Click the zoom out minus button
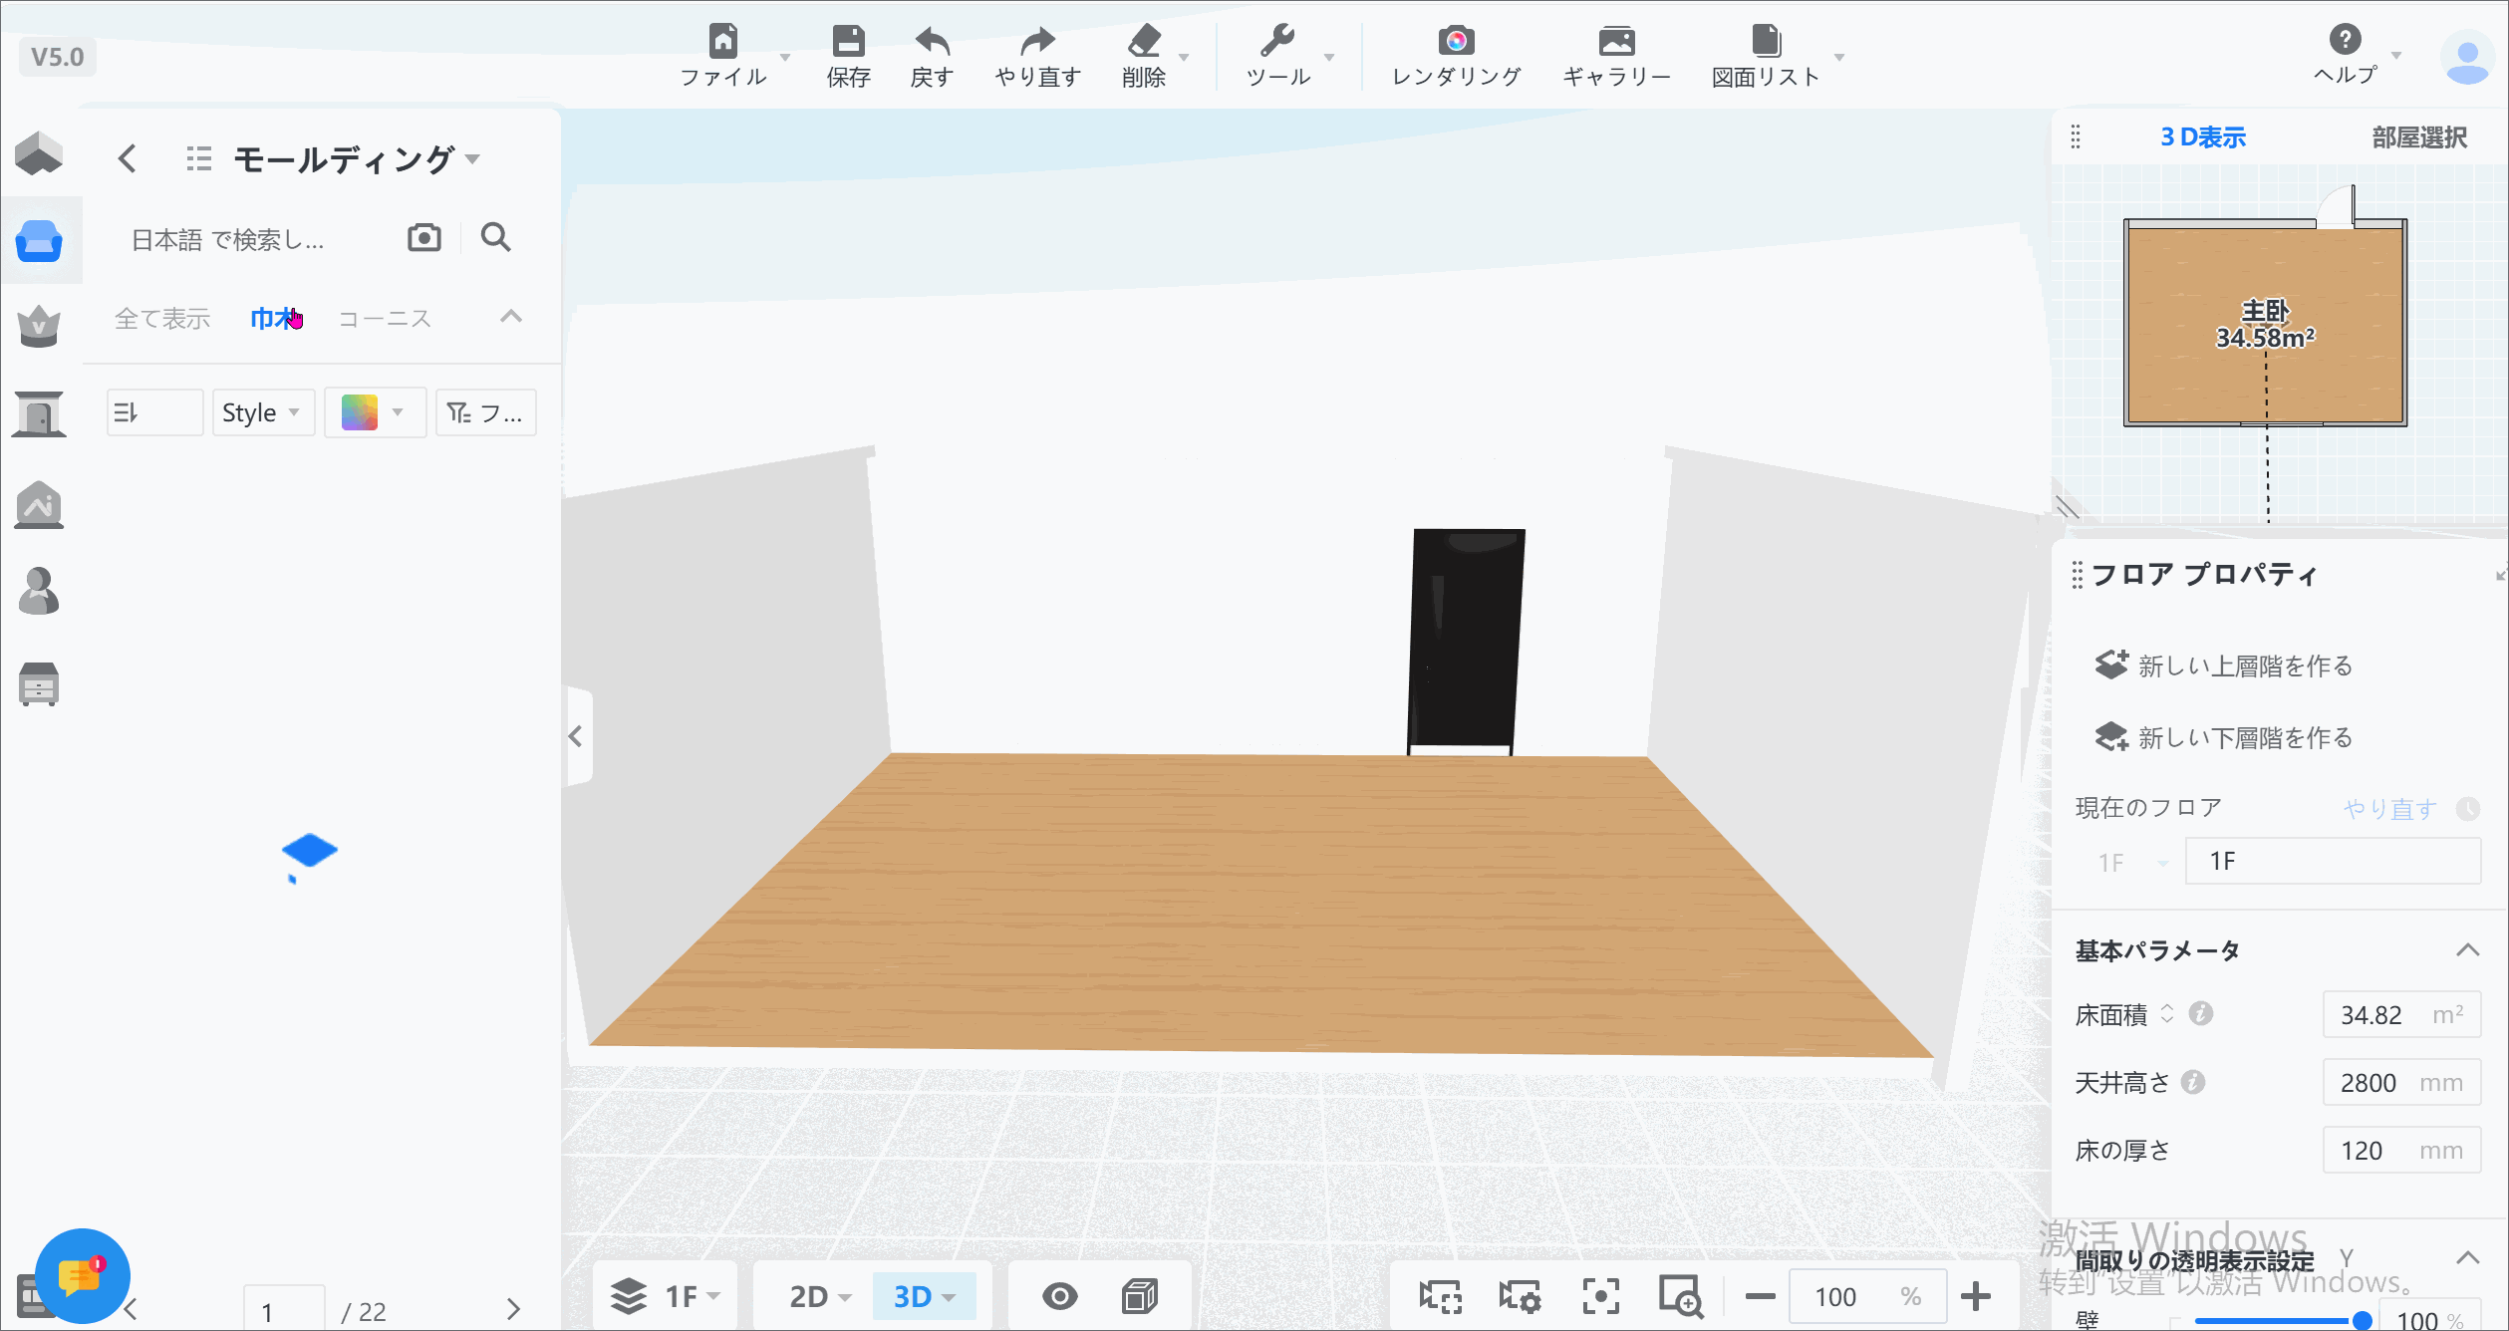The height and width of the screenshot is (1331, 2509). coord(1760,1296)
